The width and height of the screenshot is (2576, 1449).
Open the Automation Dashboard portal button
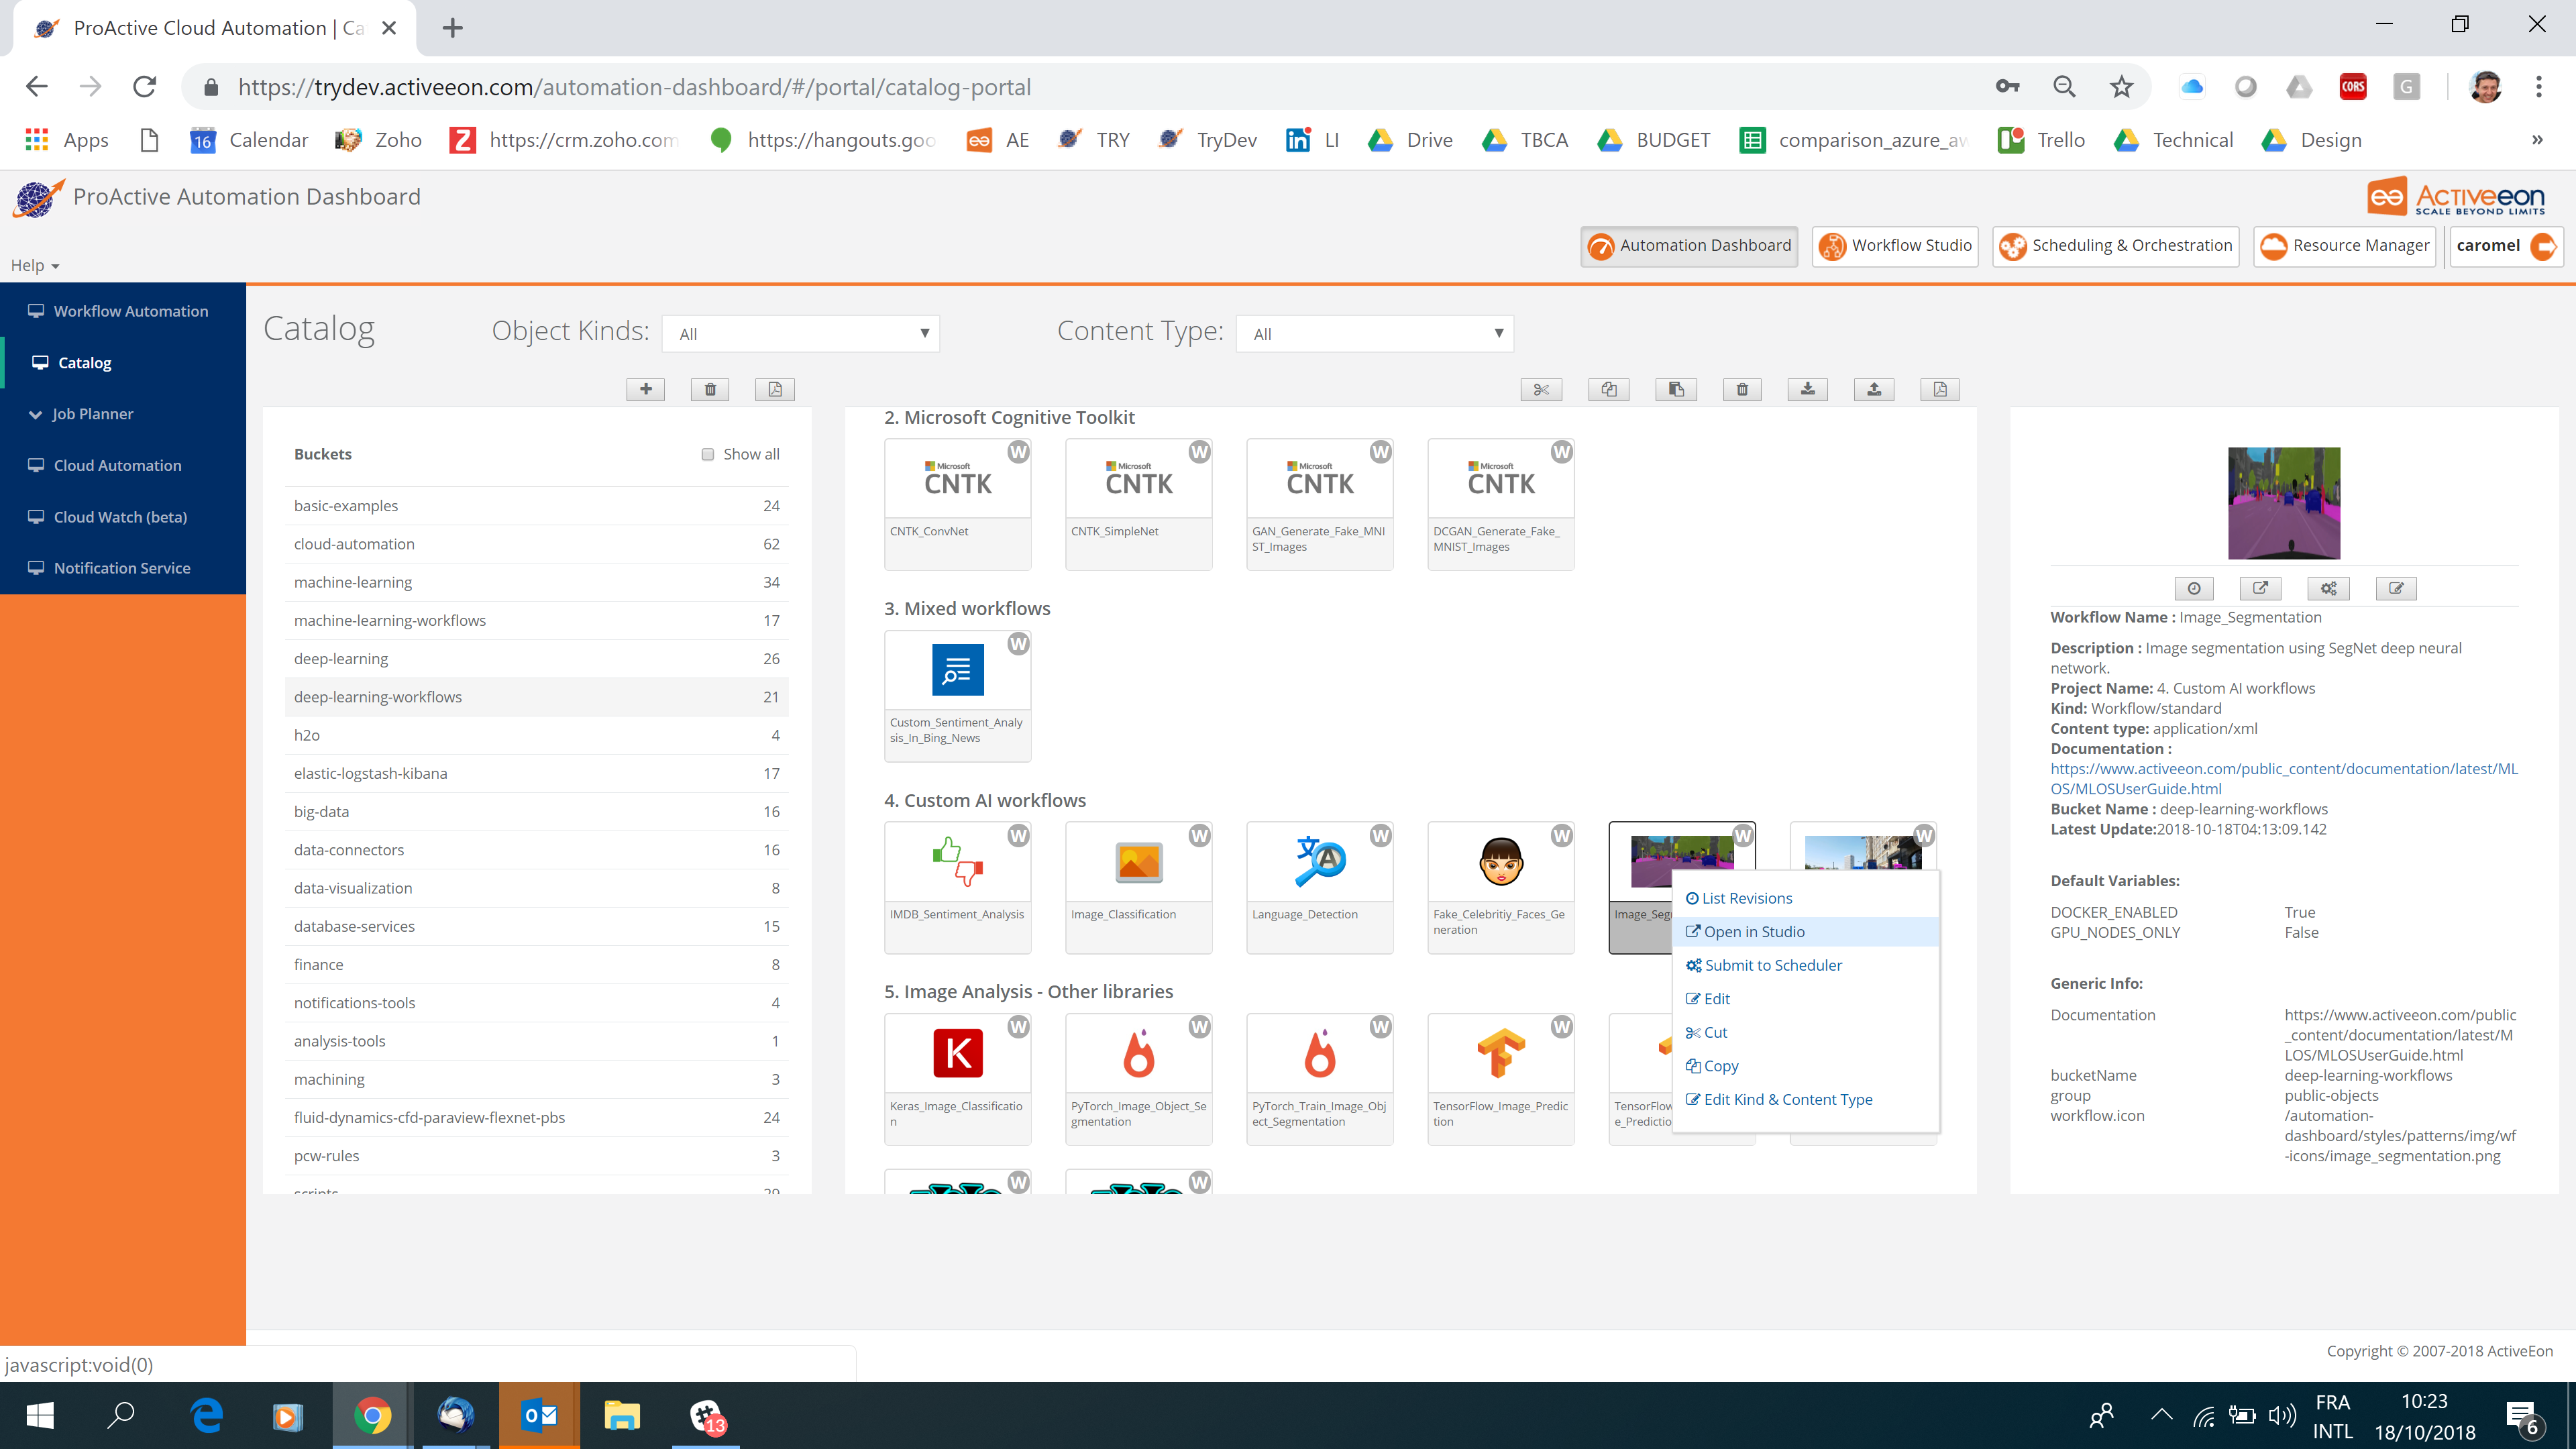[1689, 246]
